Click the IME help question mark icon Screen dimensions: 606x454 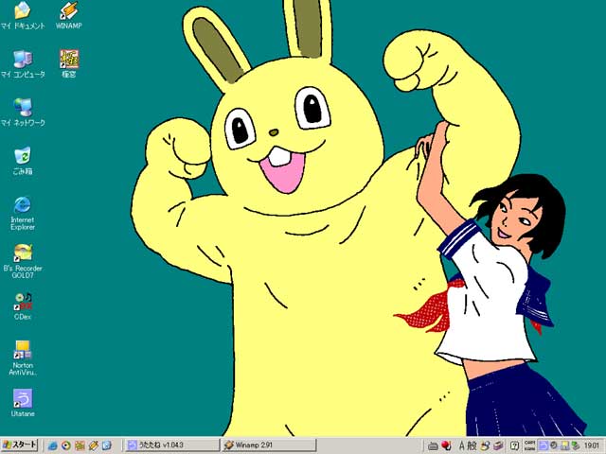(514, 445)
